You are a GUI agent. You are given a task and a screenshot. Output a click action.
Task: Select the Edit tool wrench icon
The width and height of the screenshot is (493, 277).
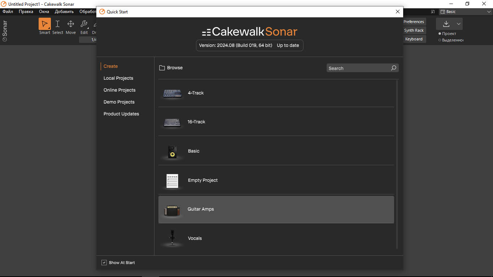point(84,24)
